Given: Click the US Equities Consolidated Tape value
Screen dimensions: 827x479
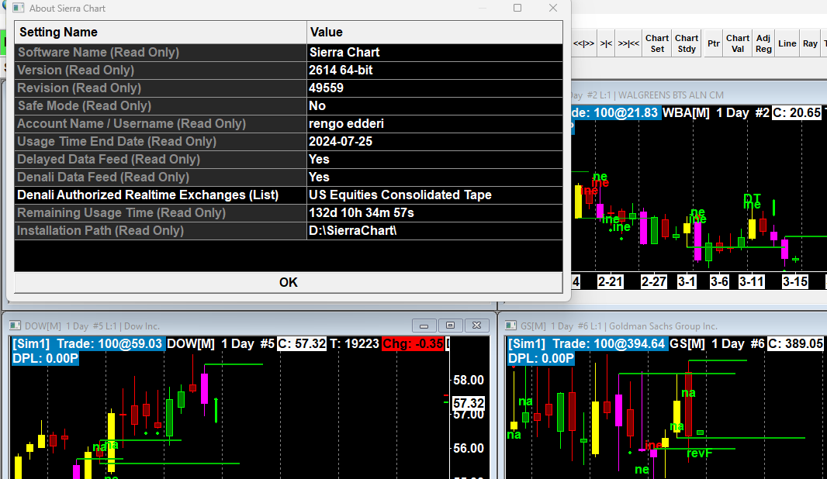Looking at the screenshot, I should pyautogui.click(x=400, y=195).
